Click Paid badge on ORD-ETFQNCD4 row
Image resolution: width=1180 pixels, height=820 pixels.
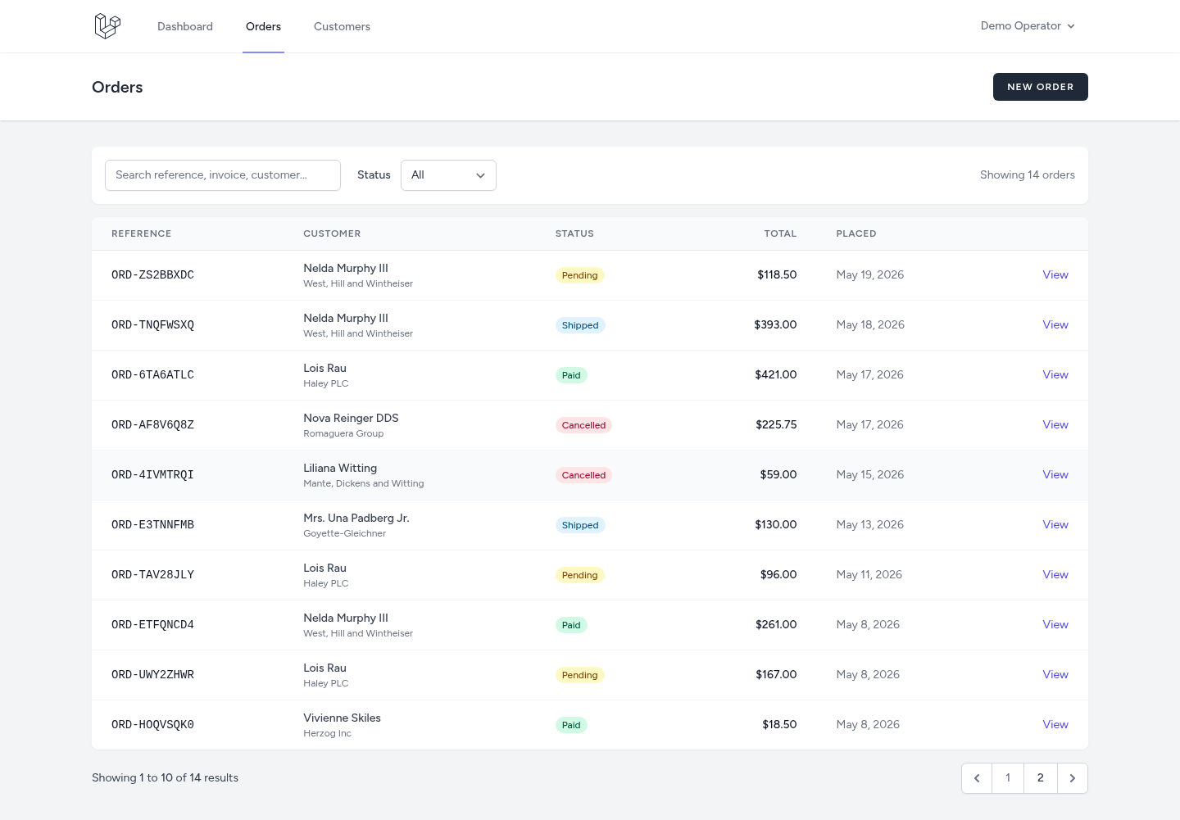pyautogui.click(x=571, y=625)
